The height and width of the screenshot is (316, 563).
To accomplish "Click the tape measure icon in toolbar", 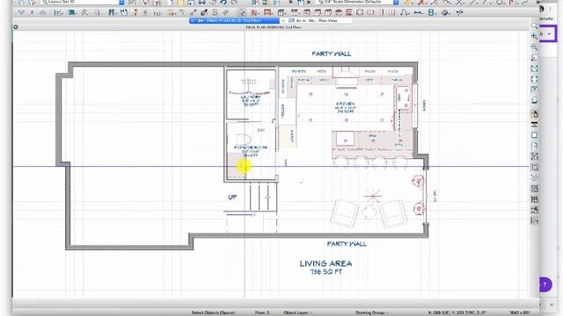I will click(x=407, y=3).
